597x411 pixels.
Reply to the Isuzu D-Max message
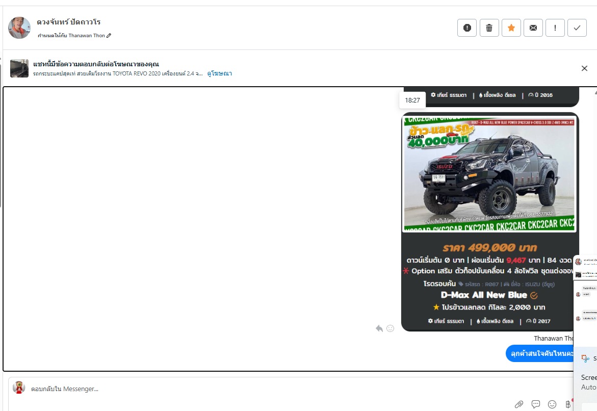[x=379, y=328]
